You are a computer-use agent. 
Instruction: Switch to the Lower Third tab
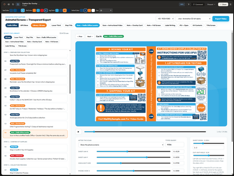[56, 25]
